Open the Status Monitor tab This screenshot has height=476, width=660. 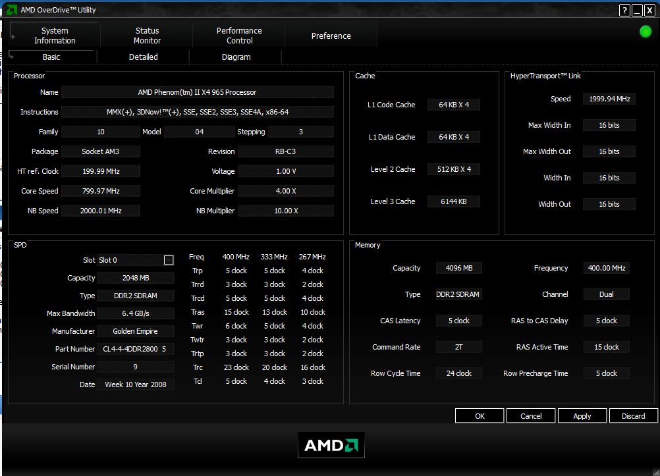point(147,36)
